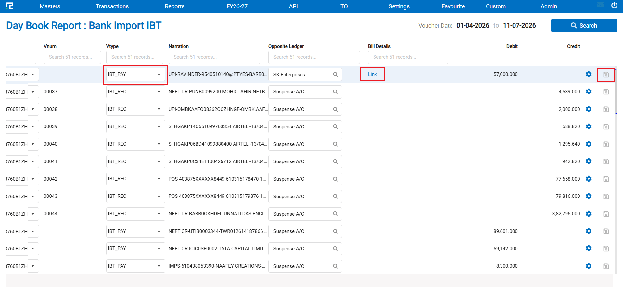Open the Admin menu
Screen dimensions: 623x287
[549, 6]
